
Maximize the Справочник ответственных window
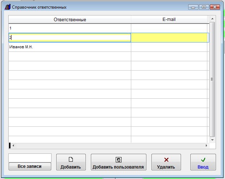pyautogui.click(x=204, y=7)
